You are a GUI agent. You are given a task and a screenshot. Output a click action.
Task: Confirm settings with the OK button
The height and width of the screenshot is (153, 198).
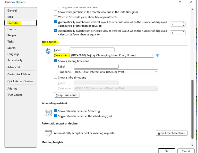(x=167, y=151)
